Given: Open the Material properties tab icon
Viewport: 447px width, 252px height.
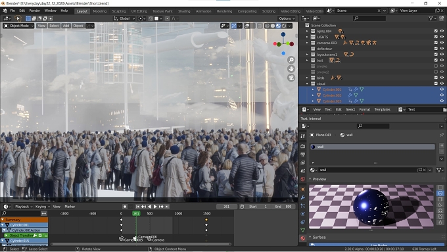Looking at the screenshot, I should 303,238.
